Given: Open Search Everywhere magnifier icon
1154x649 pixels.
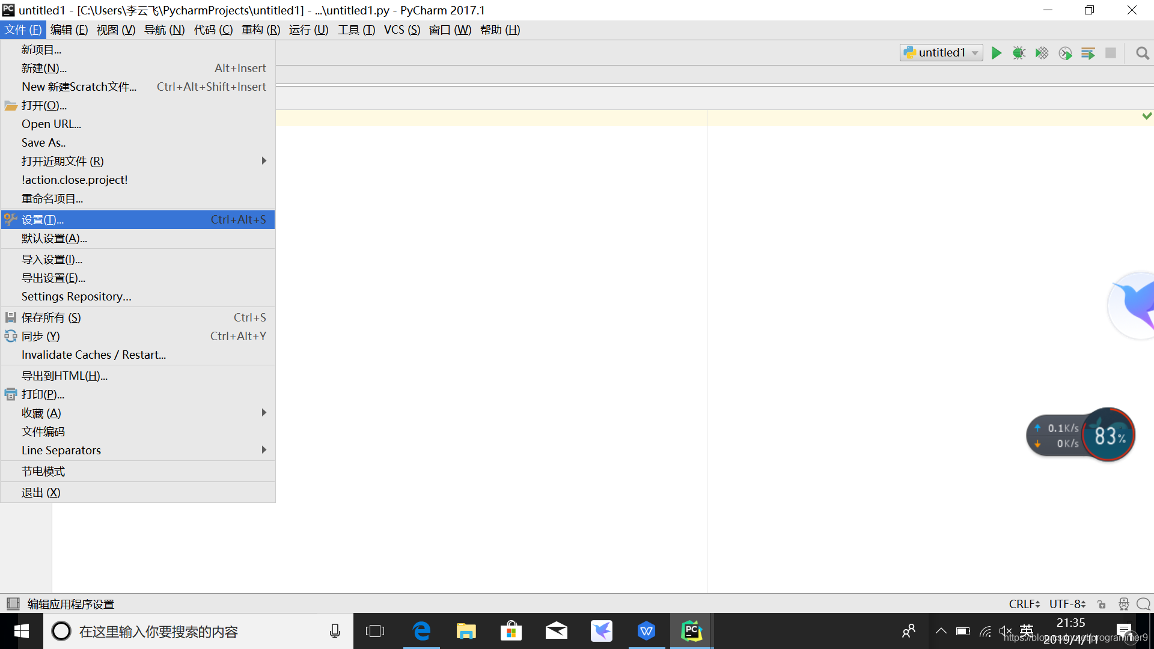Looking at the screenshot, I should [1143, 53].
